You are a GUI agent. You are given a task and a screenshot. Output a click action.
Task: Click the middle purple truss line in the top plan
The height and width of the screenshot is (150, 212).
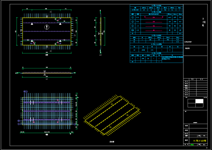[47, 31]
